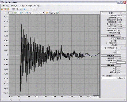Click the search result force -0.051
The image size is (127, 102).
click(119, 58)
